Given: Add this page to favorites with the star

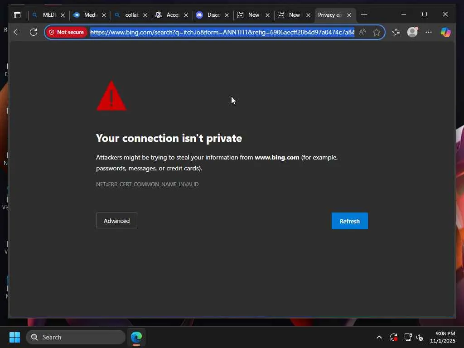Looking at the screenshot, I should pos(377,32).
